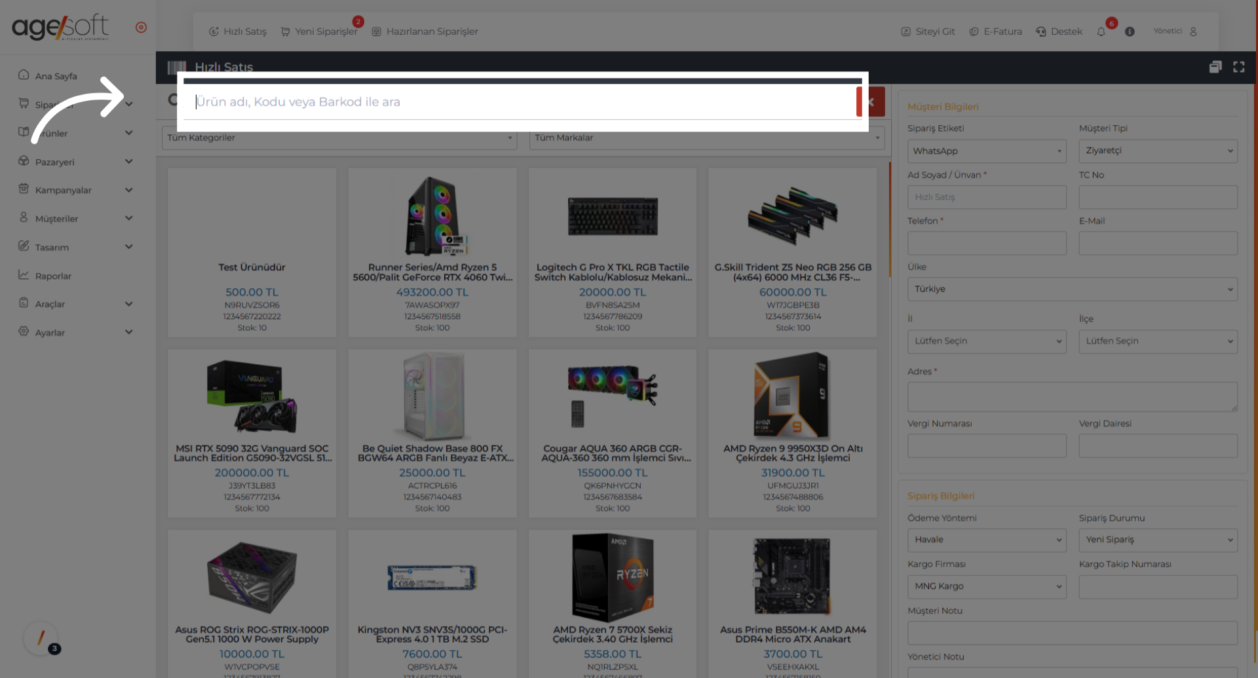The height and width of the screenshot is (678, 1258).
Task: Click the Adres text area
Action: coord(1073,396)
